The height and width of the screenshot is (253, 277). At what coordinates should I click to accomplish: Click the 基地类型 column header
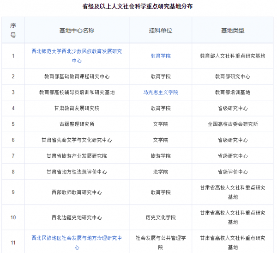pyautogui.click(x=233, y=31)
